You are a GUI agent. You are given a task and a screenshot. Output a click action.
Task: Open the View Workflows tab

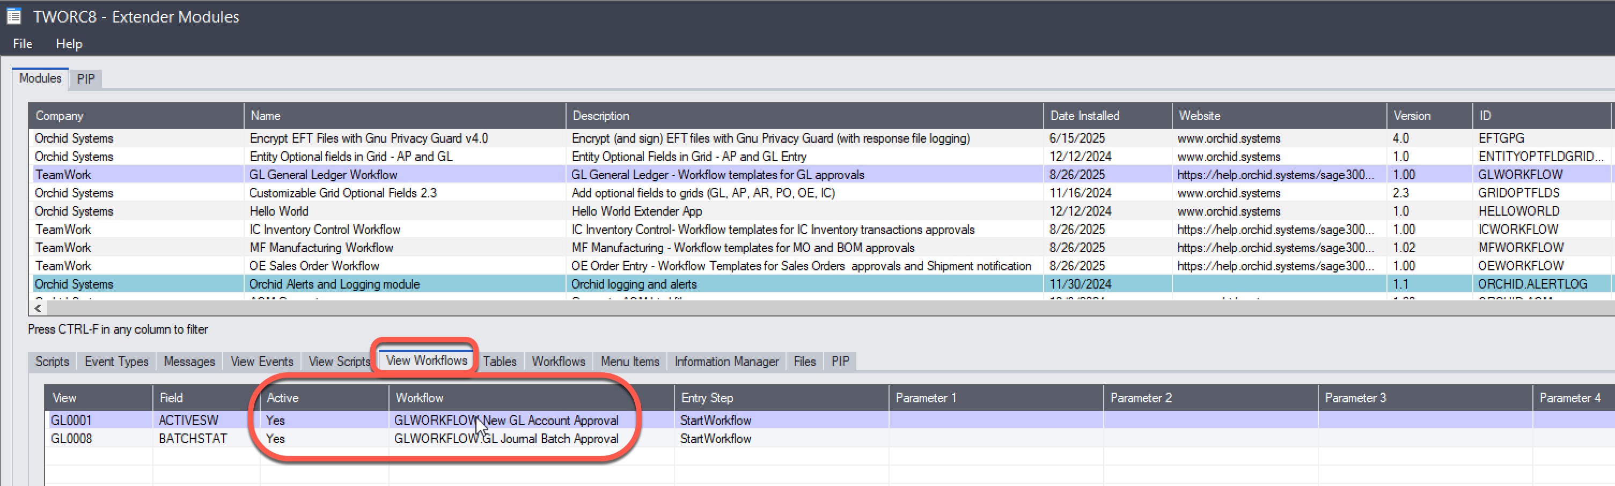427,360
